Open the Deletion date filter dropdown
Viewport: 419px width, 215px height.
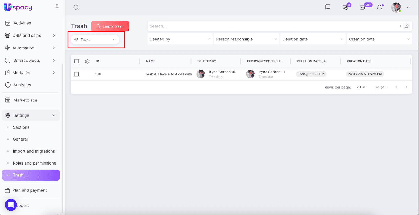(313, 39)
